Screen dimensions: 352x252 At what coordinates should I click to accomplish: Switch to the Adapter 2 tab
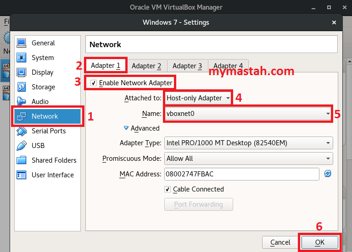[146, 66]
